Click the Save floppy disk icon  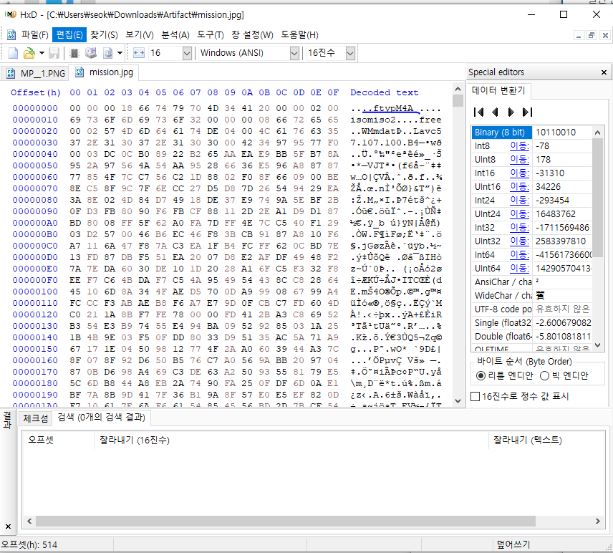coord(54,53)
